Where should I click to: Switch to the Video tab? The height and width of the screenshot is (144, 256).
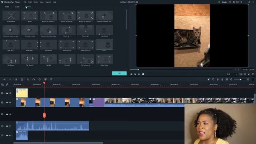[x=7, y=7]
